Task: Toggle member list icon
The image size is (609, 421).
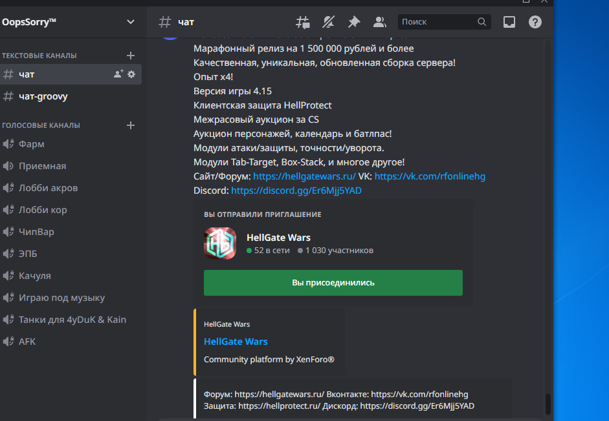Action: click(x=379, y=22)
